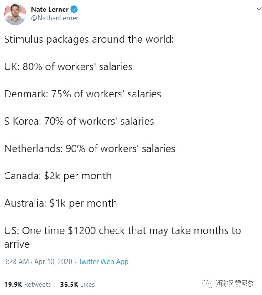Expand the tweet options chevron
262x295 pixels.
coord(259,9)
